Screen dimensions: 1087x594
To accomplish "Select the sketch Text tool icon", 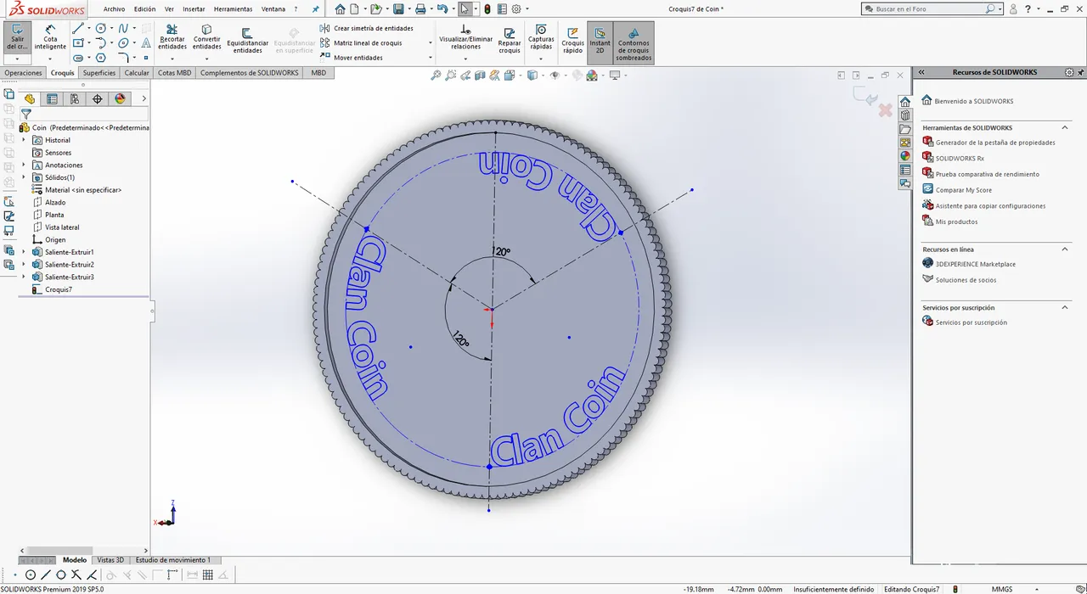I will (x=146, y=43).
